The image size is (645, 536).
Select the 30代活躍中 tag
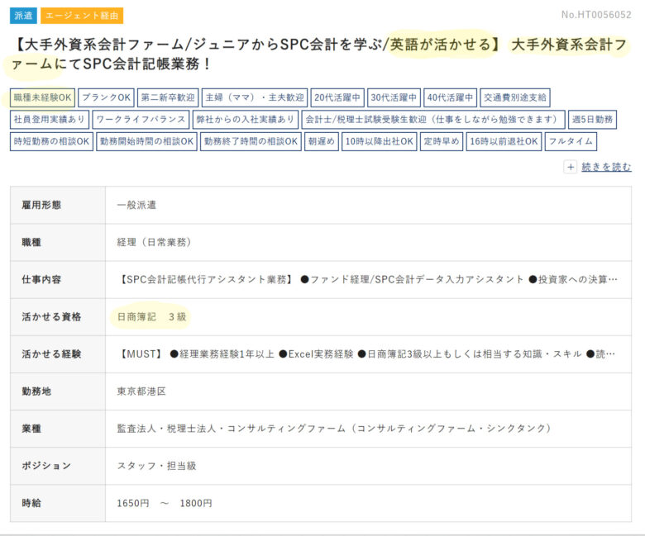point(394,97)
